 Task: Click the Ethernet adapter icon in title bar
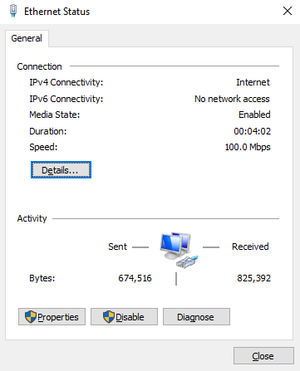coord(13,11)
